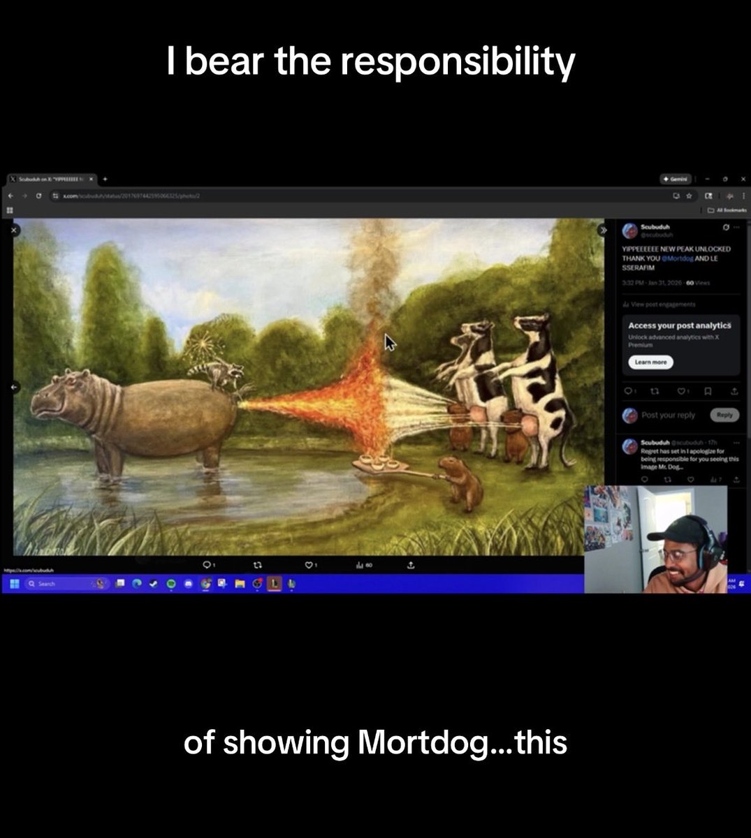Viewport: 751px width, 838px height.
Task: Open File Explorer from the taskbar
Action: coord(240,584)
